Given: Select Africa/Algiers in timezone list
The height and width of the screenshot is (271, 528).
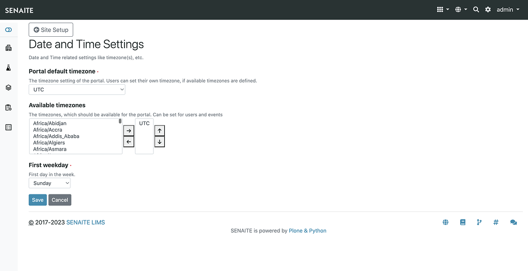Looking at the screenshot, I should (x=49, y=142).
